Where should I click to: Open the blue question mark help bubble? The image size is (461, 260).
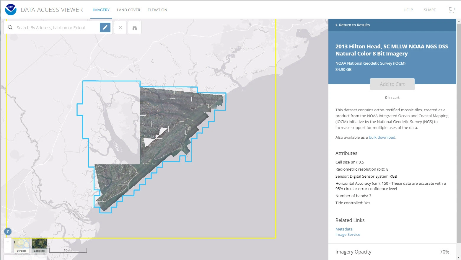click(x=8, y=231)
